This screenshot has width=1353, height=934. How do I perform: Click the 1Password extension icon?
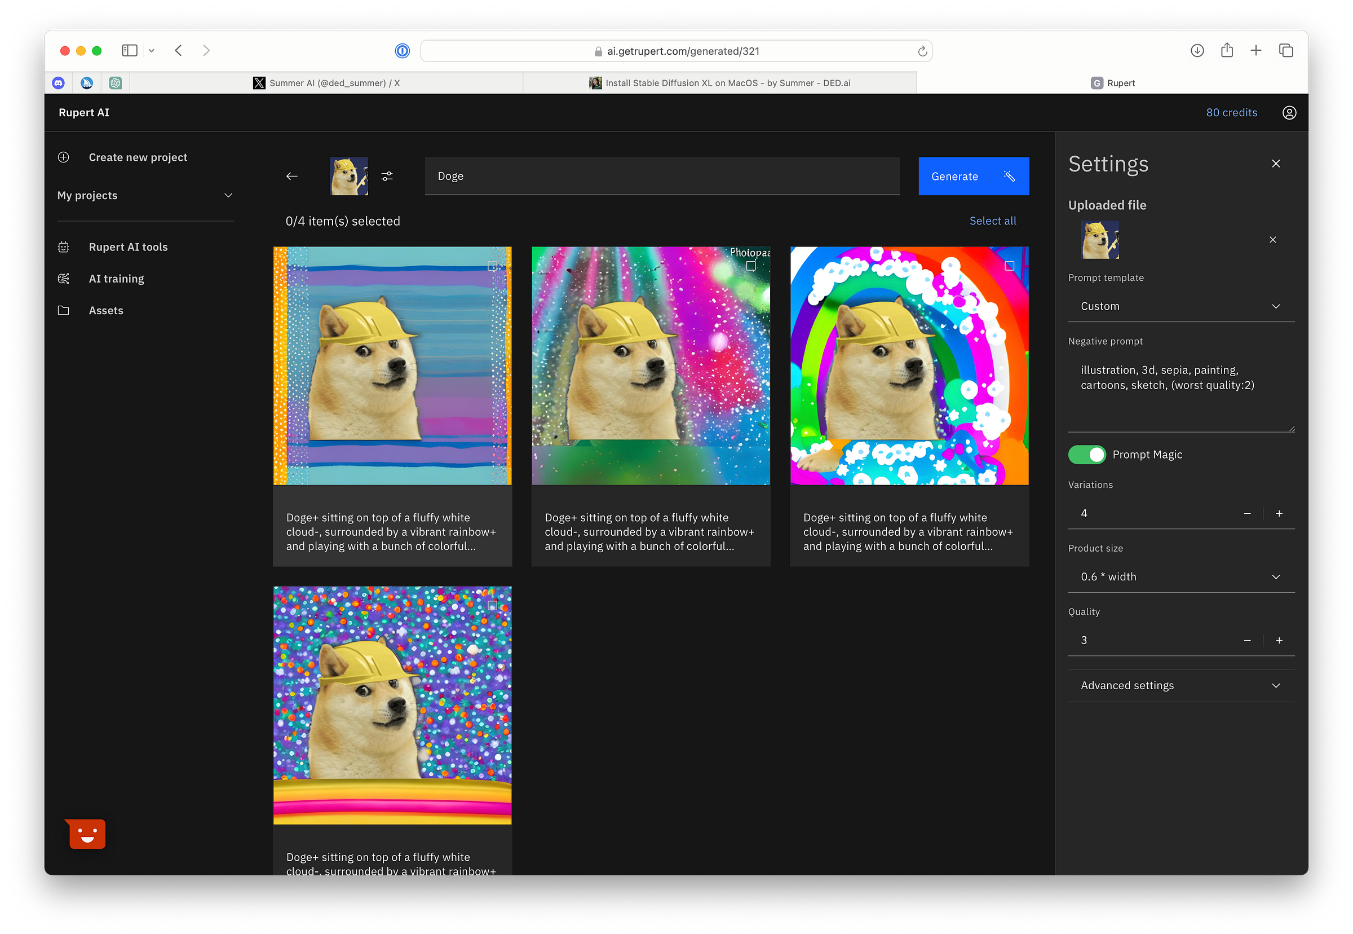coord(403,51)
